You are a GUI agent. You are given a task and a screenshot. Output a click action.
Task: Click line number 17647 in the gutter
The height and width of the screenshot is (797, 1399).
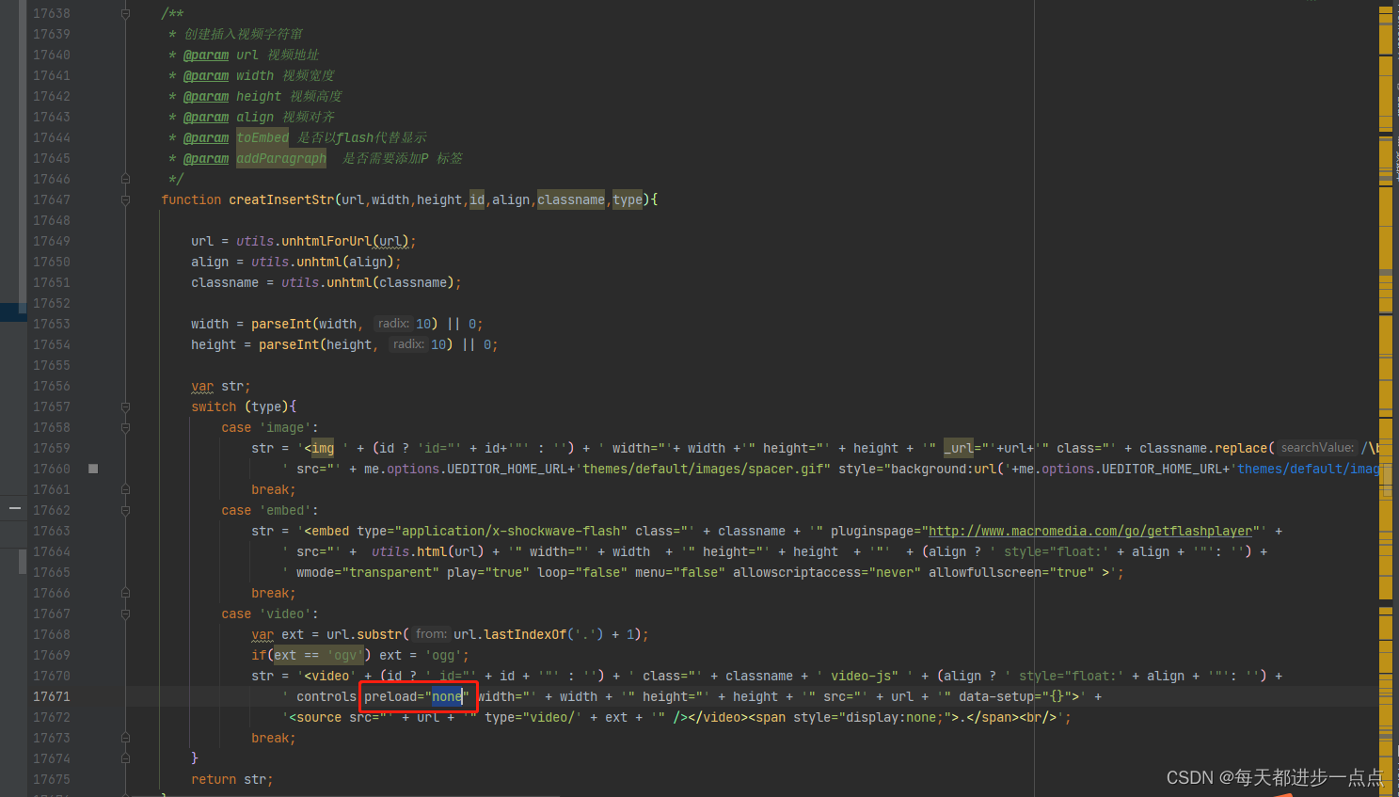52,199
